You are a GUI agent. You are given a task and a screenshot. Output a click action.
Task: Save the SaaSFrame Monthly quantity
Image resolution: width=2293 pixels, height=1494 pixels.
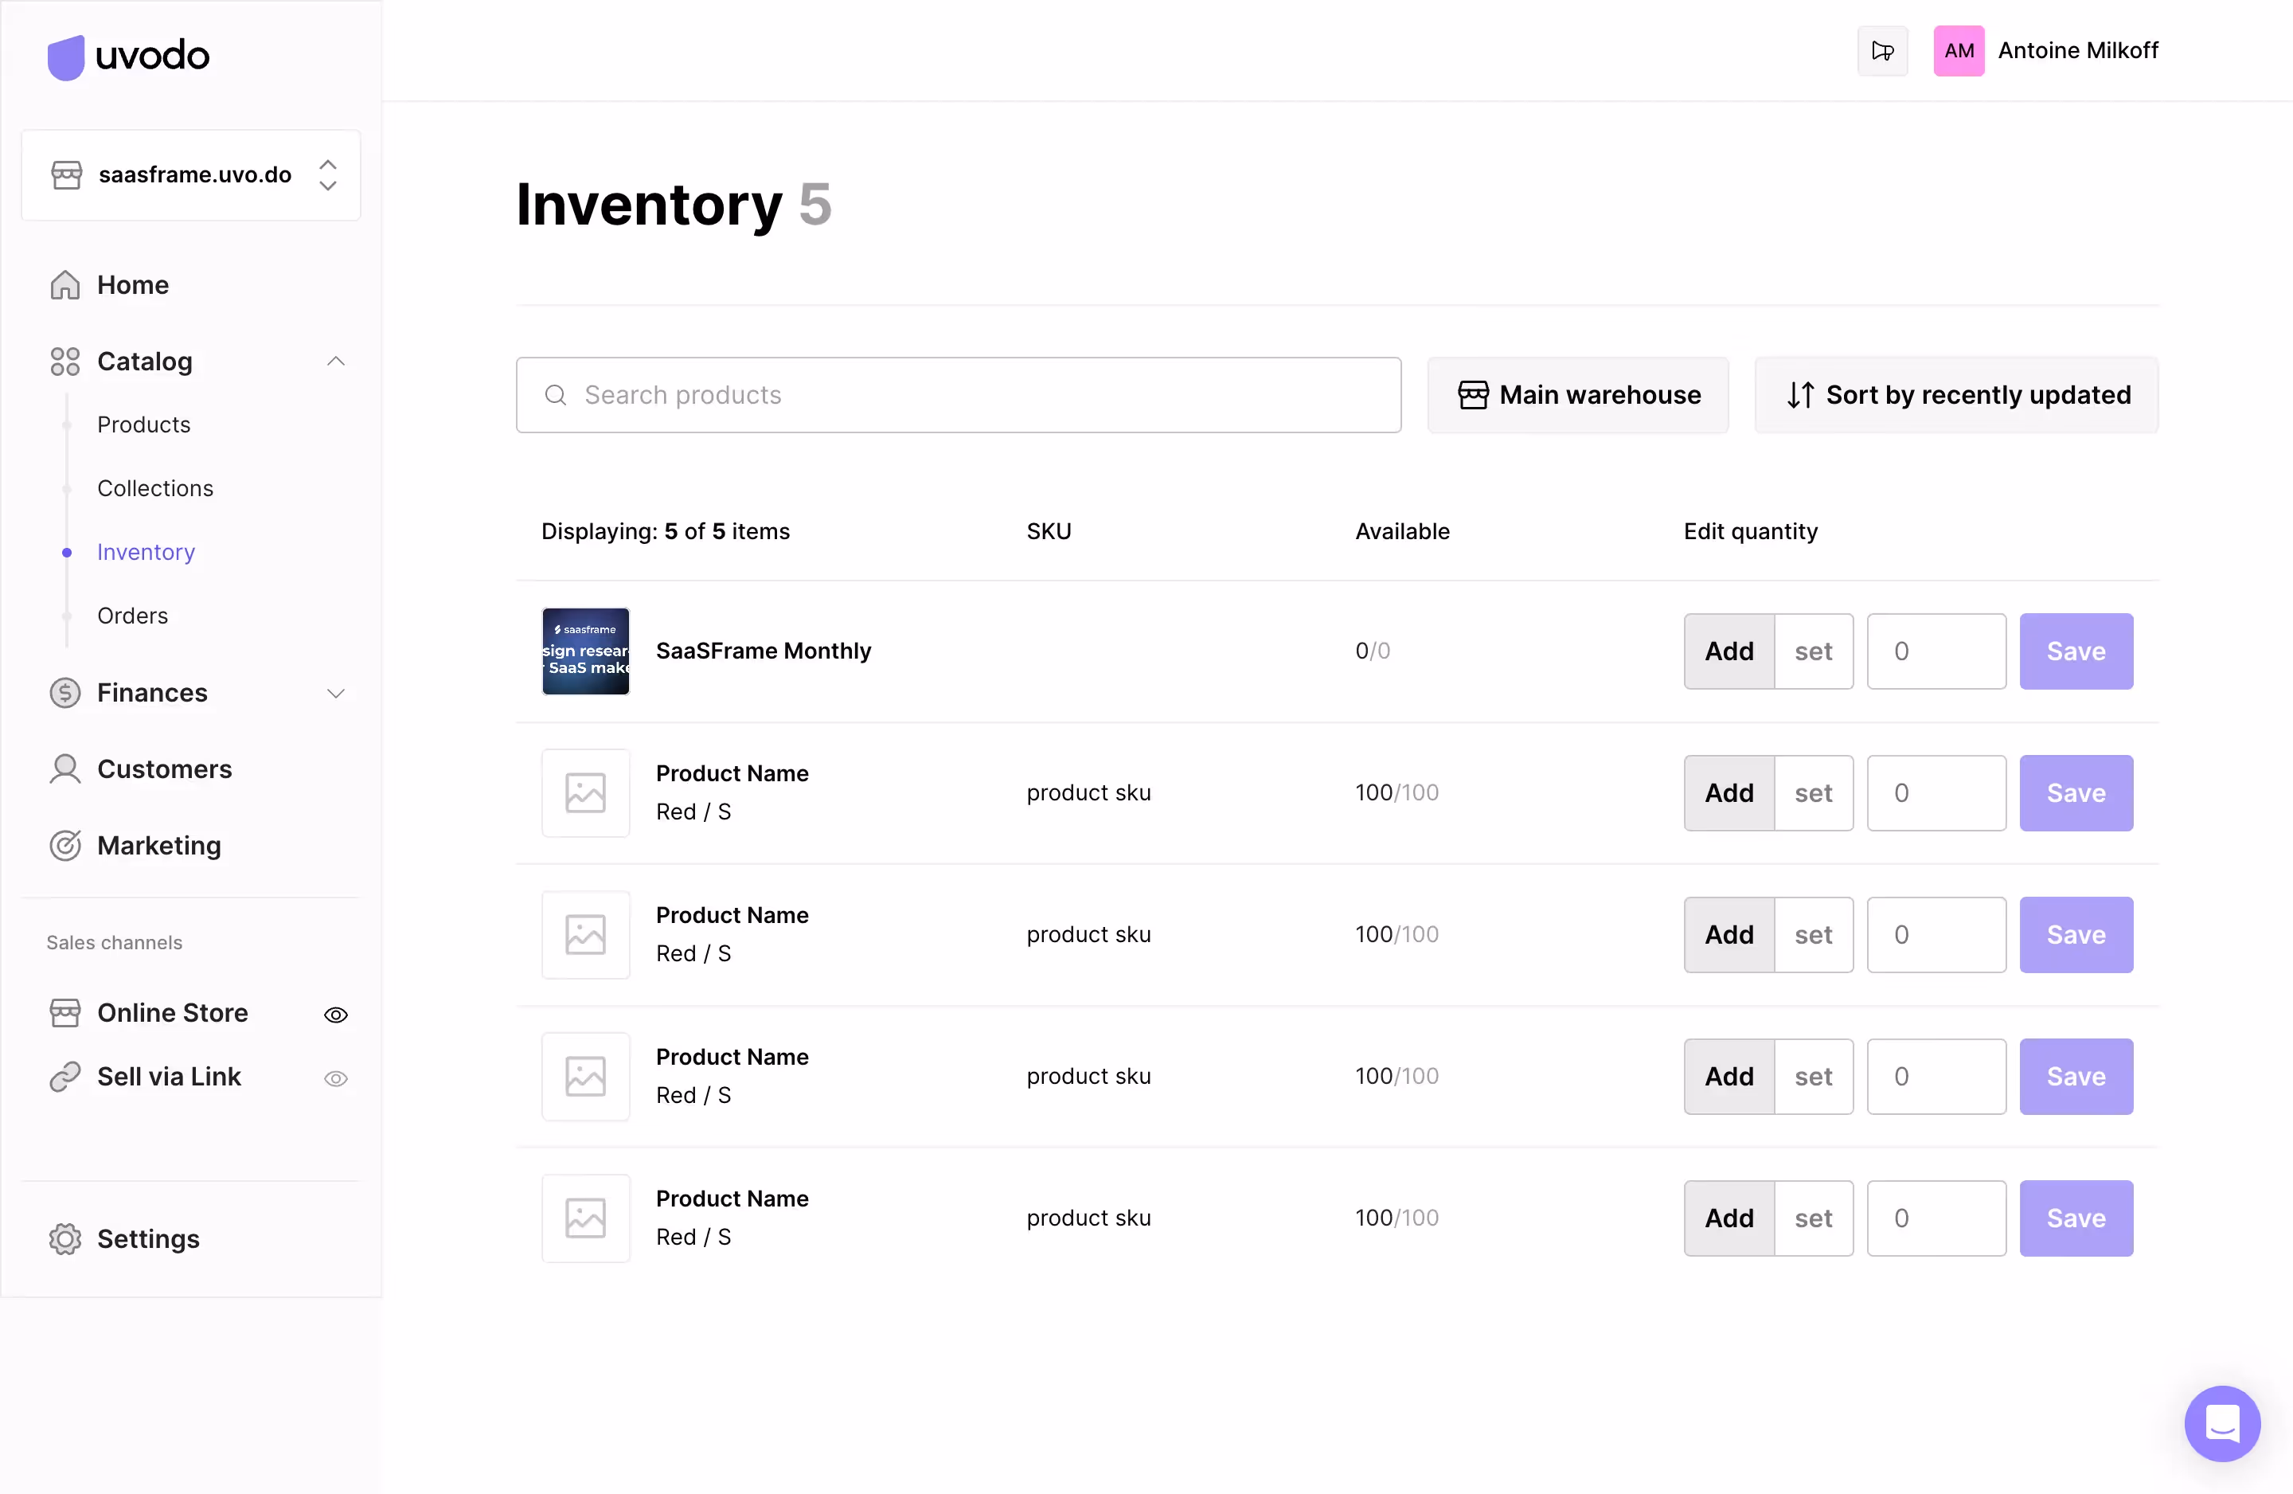pyautogui.click(x=2076, y=651)
